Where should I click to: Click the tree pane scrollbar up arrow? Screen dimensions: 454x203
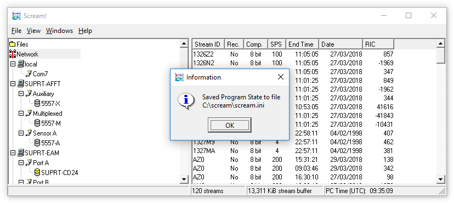pos(184,44)
